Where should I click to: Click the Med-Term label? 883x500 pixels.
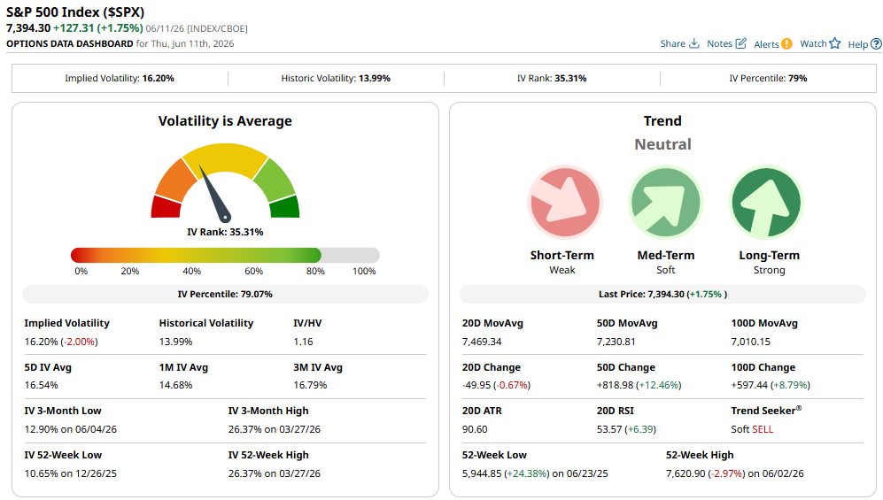click(x=666, y=256)
